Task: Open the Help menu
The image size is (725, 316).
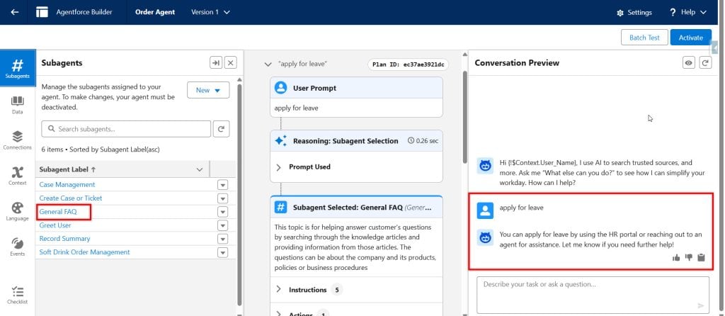Action: click(x=688, y=13)
